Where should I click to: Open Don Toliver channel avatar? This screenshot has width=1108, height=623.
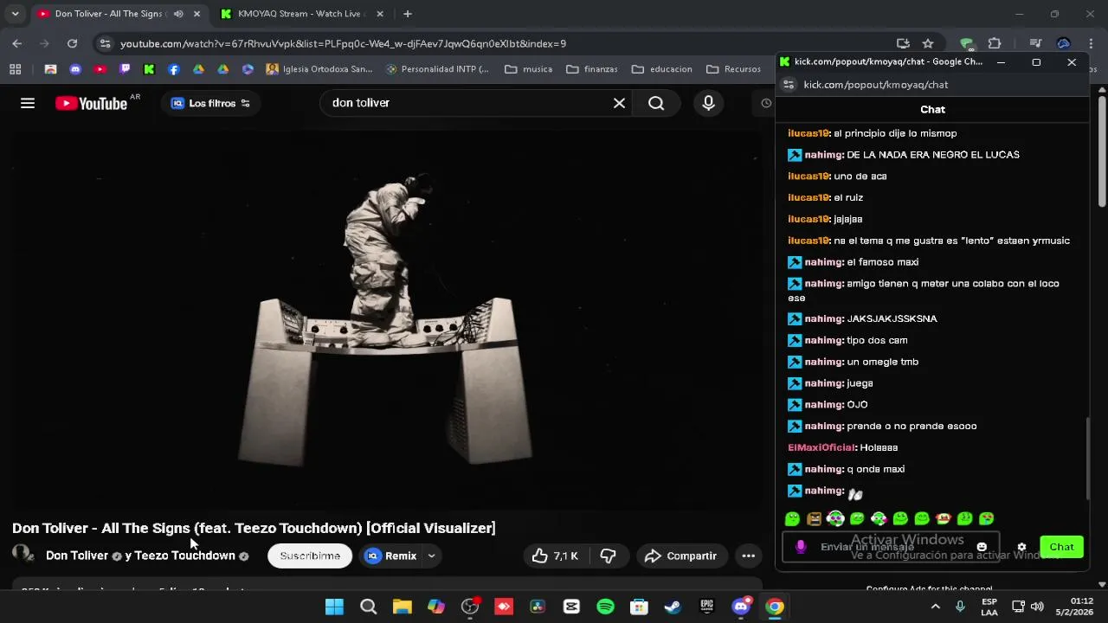pyautogui.click(x=23, y=555)
